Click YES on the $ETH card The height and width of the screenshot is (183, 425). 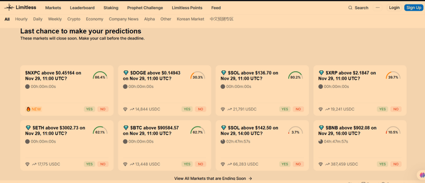[x=90, y=164]
